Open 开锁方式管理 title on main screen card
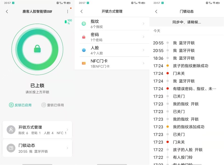Image resolution: width=224 pixels, height=165 pixels. [x=30, y=127]
